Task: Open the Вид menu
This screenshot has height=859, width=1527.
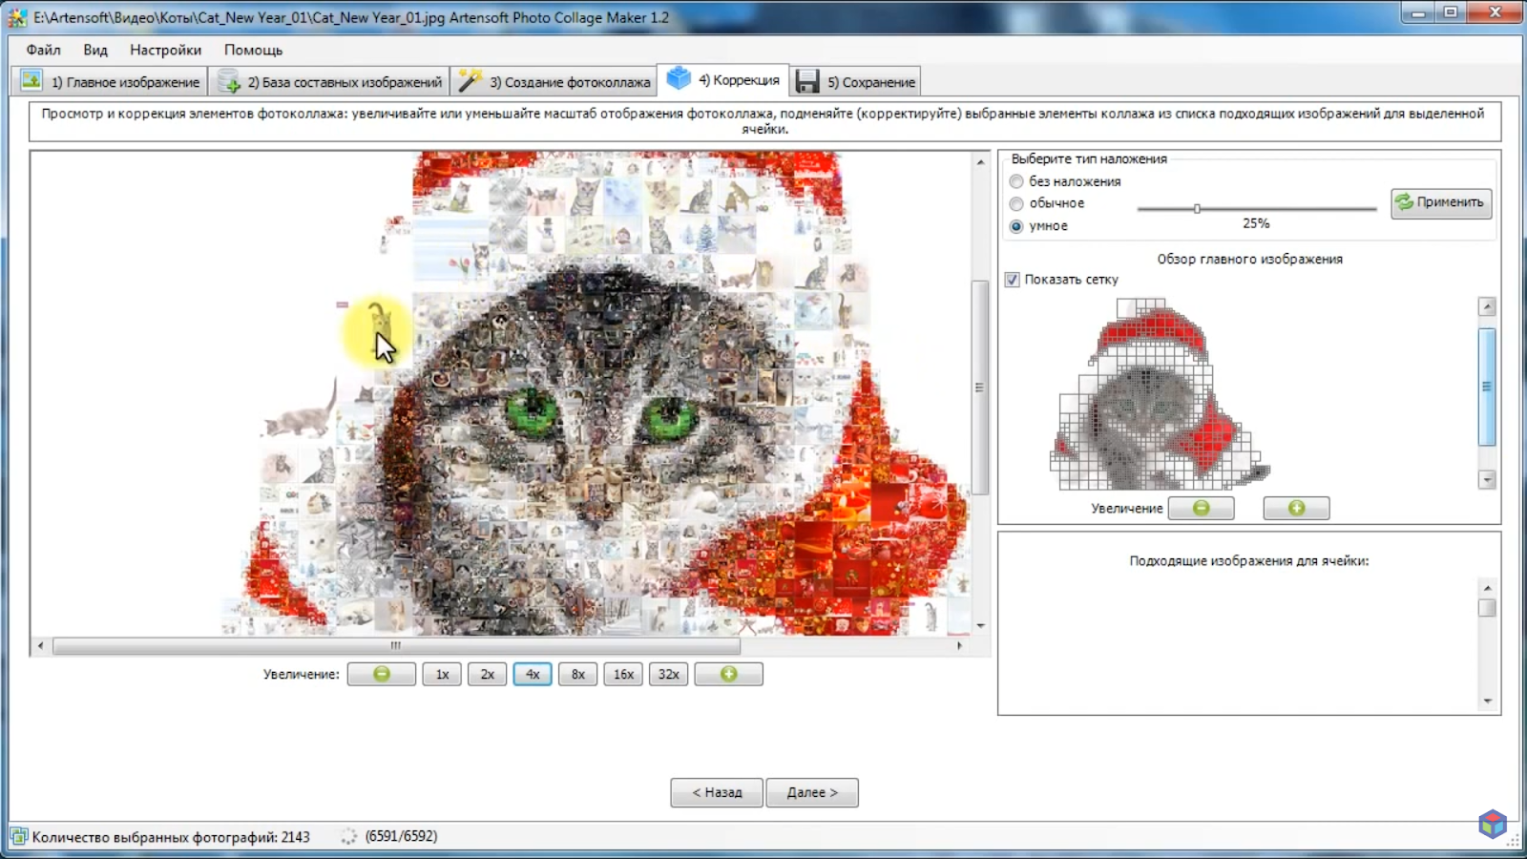Action: click(95, 50)
